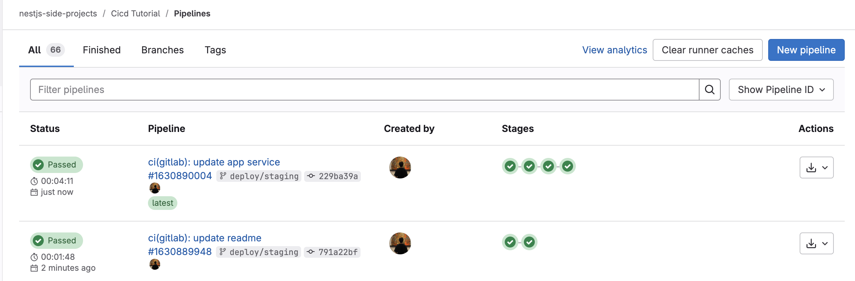Click the first stage check icon of update app service
This screenshot has height=281, width=855.
click(x=510, y=166)
